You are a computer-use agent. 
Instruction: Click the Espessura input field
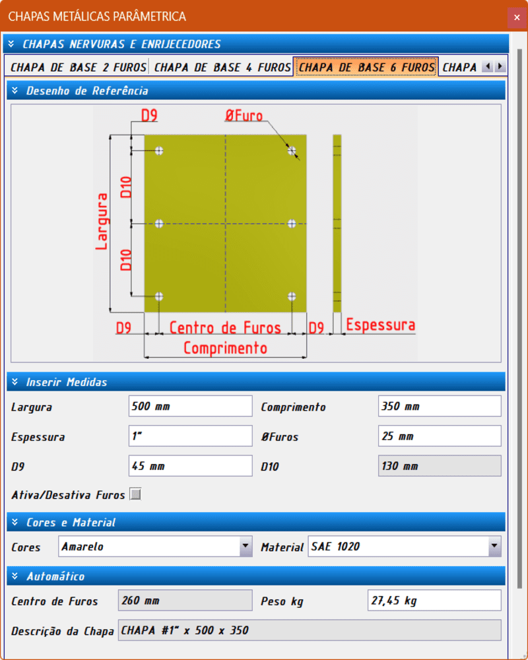(191, 436)
